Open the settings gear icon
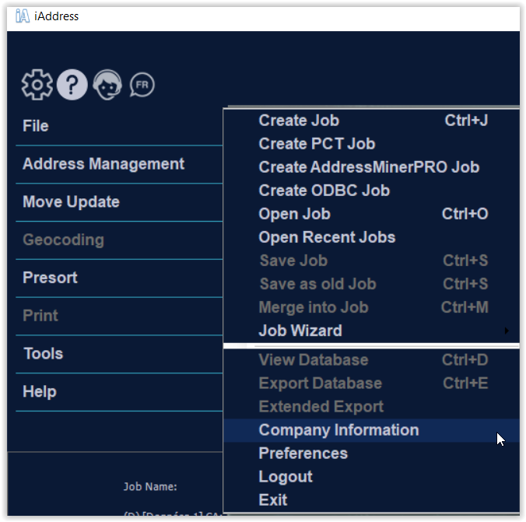 click(x=37, y=85)
